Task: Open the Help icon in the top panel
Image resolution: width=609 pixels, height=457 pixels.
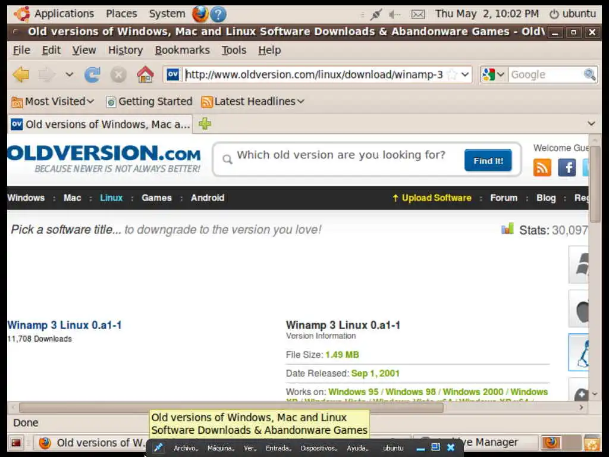Action: tap(218, 14)
